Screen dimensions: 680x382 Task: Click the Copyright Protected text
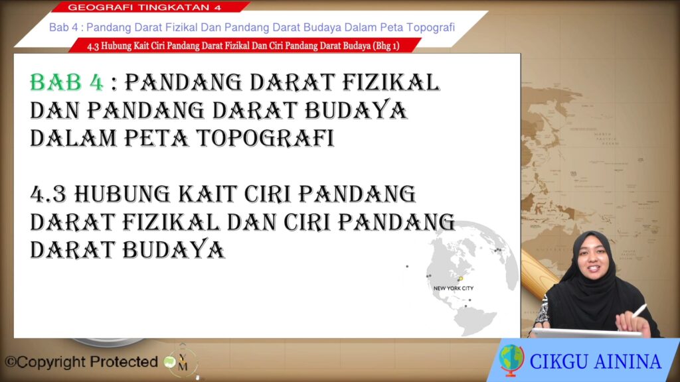click(82, 362)
